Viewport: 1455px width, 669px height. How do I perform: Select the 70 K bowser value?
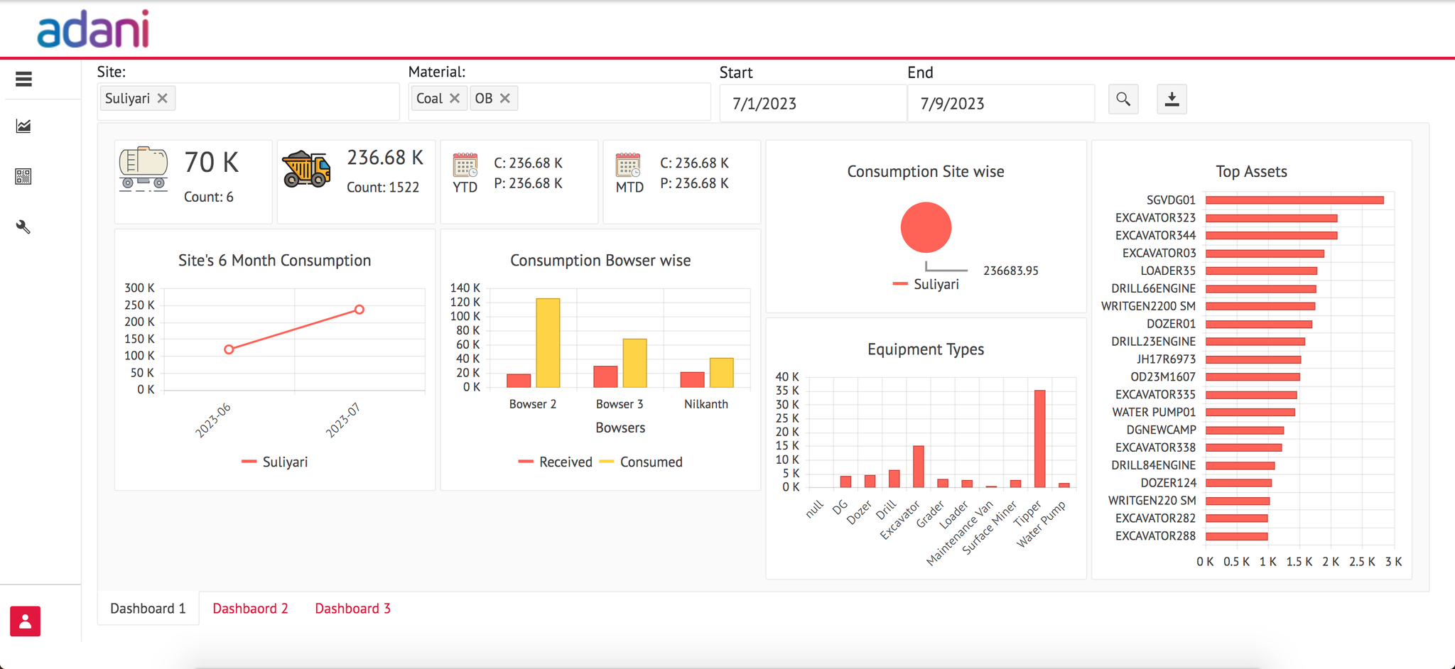(x=212, y=163)
